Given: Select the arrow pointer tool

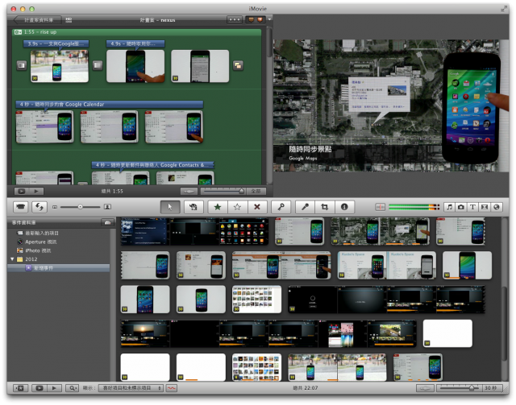Looking at the screenshot, I should [x=170, y=207].
